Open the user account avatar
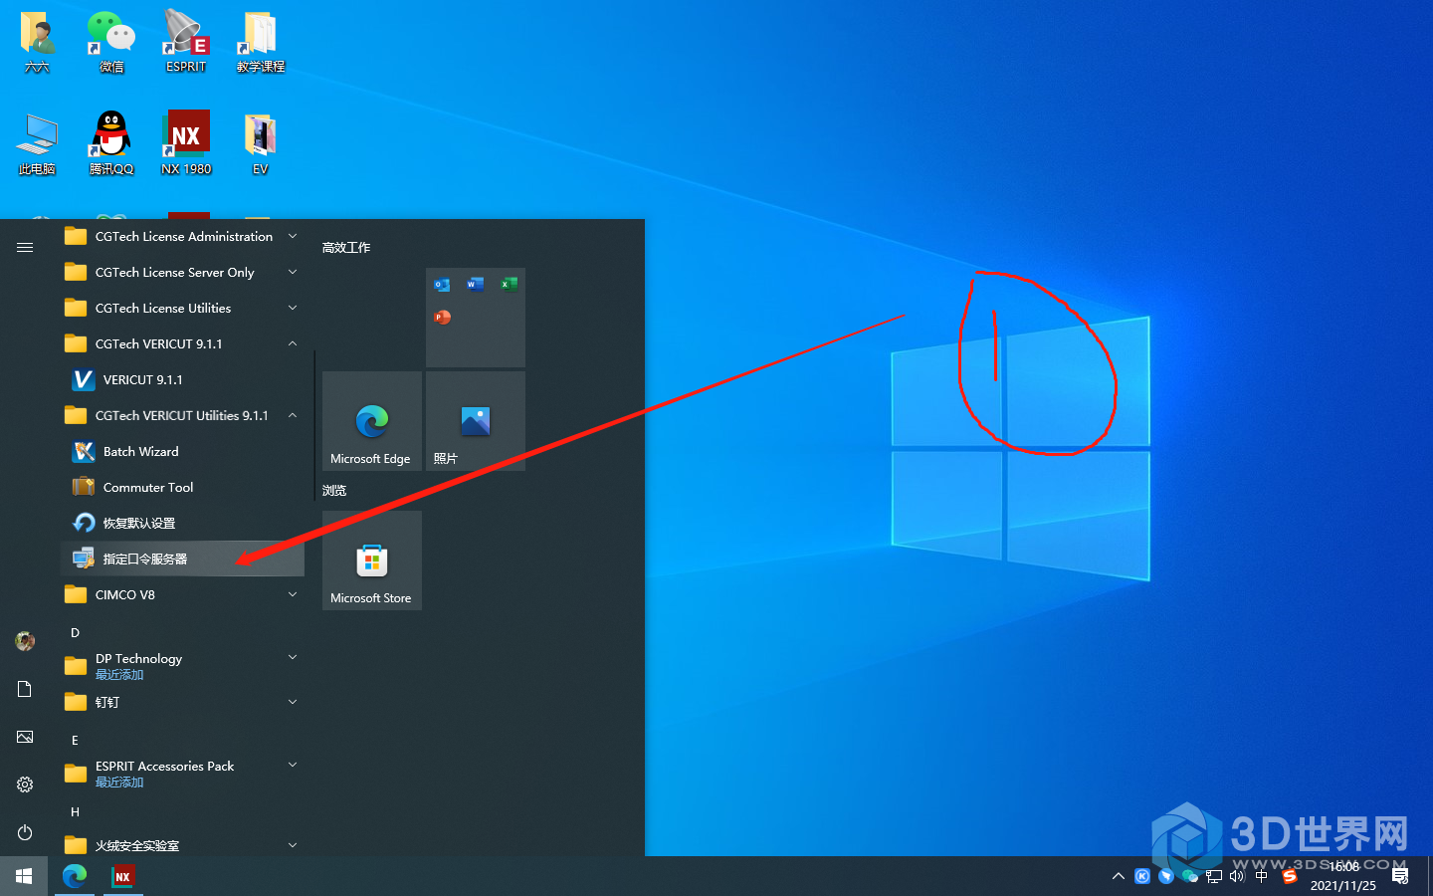The height and width of the screenshot is (896, 1433). 25,641
